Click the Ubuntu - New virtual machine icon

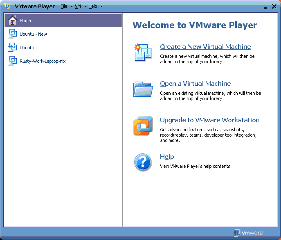[12, 34]
